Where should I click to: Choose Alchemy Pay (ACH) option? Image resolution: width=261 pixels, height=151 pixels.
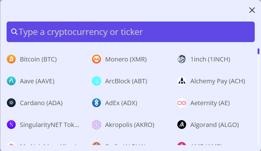pos(218,81)
